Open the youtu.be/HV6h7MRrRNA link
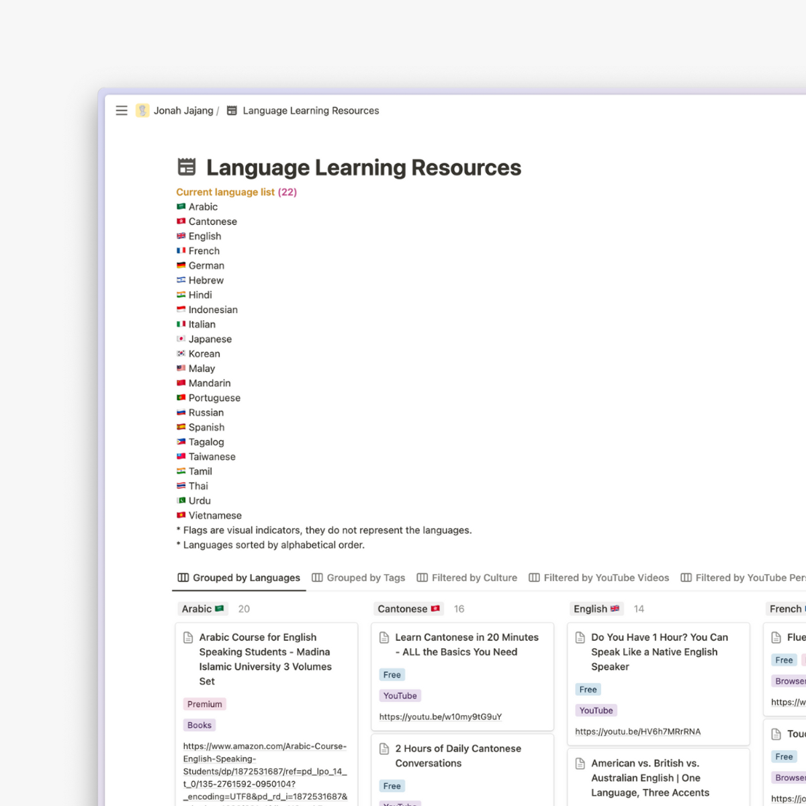Image resolution: width=806 pixels, height=806 pixels. tap(637, 731)
